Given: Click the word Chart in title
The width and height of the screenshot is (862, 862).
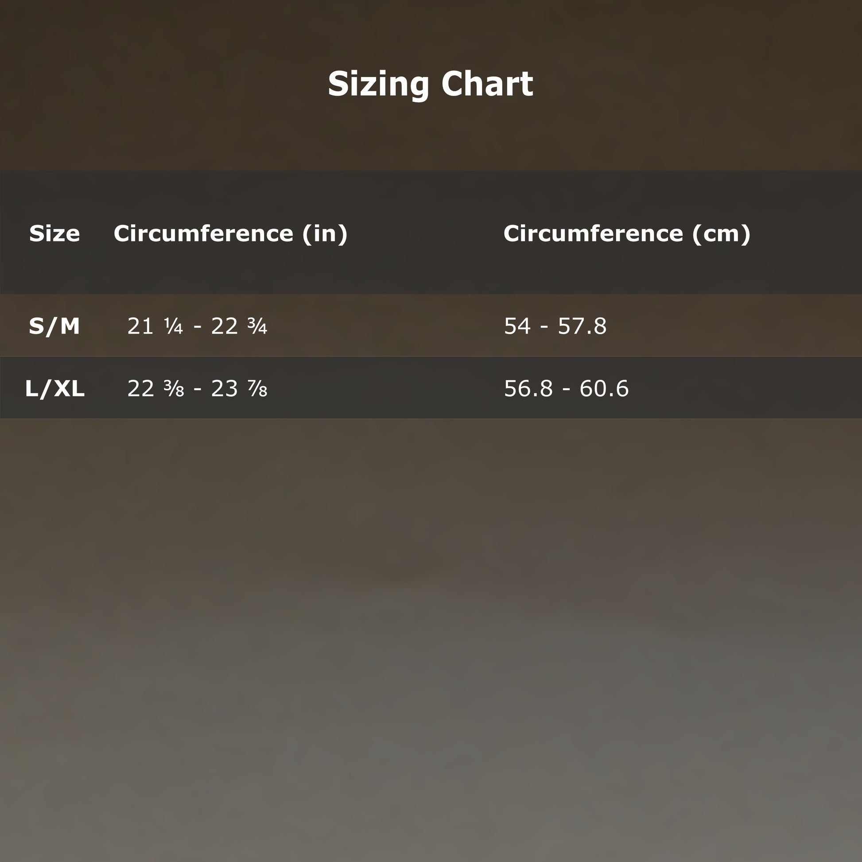Looking at the screenshot, I should 487,84.
